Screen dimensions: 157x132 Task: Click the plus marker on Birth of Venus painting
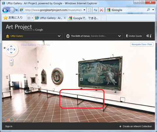click(81, 79)
